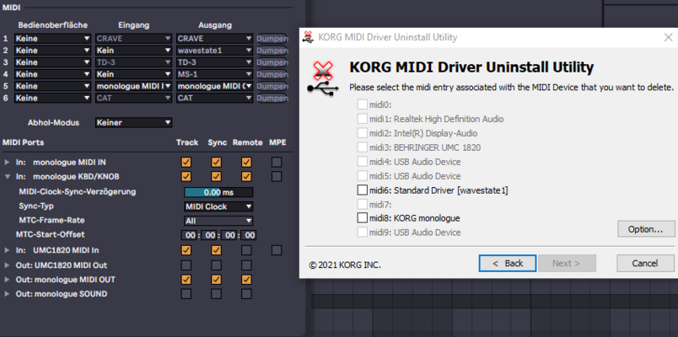Check midi6 Standard Driver wavestate1 entry
Screen dimensions: 678x337
(x=363, y=190)
